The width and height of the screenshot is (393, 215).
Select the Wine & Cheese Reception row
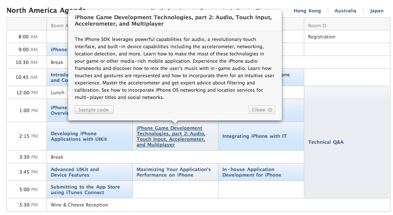[x=218, y=205]
